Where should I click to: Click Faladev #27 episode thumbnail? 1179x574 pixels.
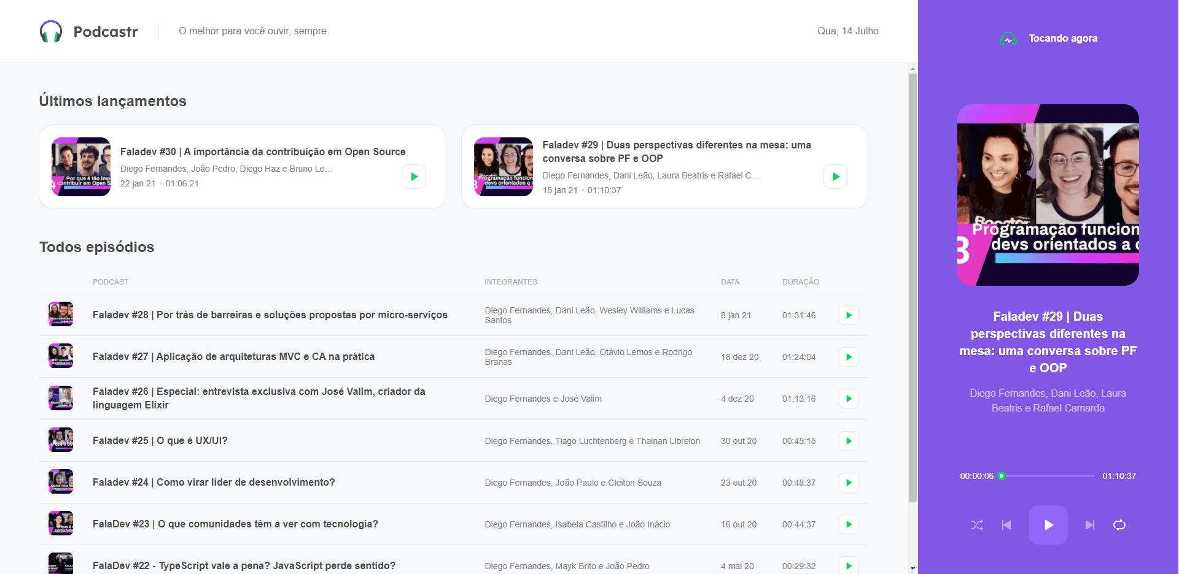pos(61,356)
